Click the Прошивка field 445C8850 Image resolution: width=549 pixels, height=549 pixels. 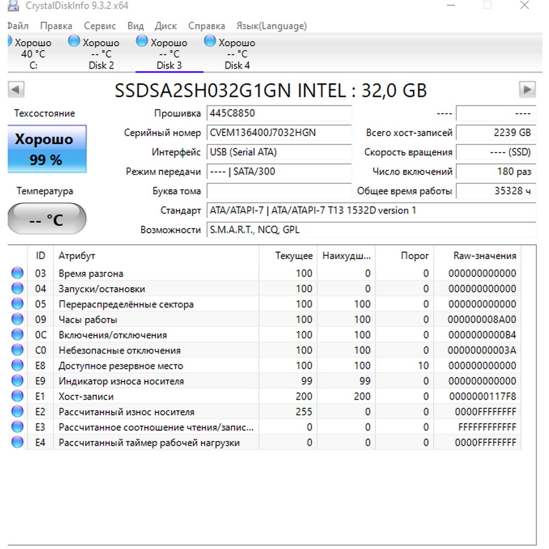click(279, 114)
